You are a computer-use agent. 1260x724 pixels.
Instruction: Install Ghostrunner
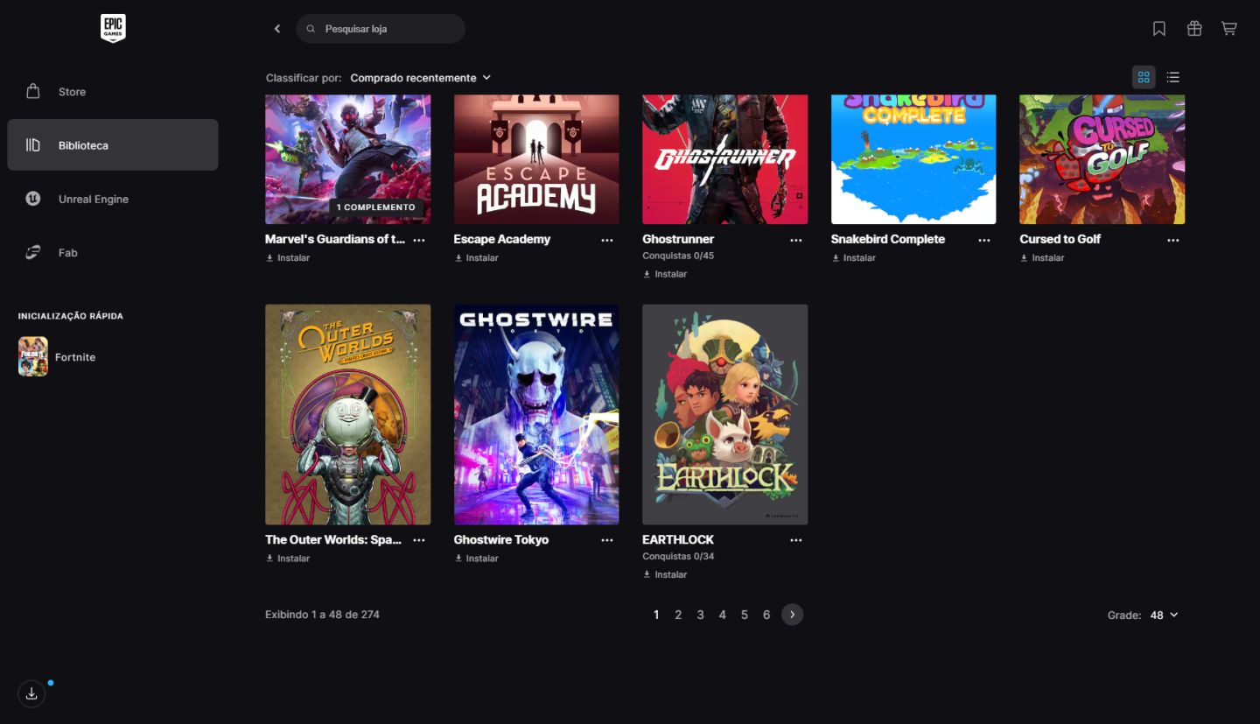665,274
